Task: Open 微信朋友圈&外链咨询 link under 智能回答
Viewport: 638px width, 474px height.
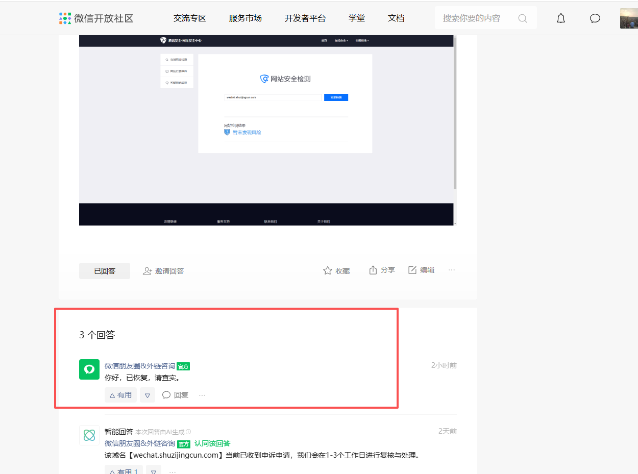Action: tap(140, 443)
